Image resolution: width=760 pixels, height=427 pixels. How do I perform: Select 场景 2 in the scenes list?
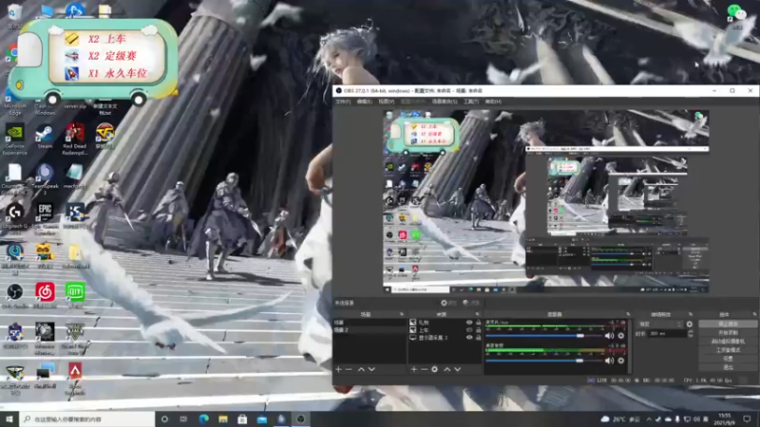coord(370,329)
